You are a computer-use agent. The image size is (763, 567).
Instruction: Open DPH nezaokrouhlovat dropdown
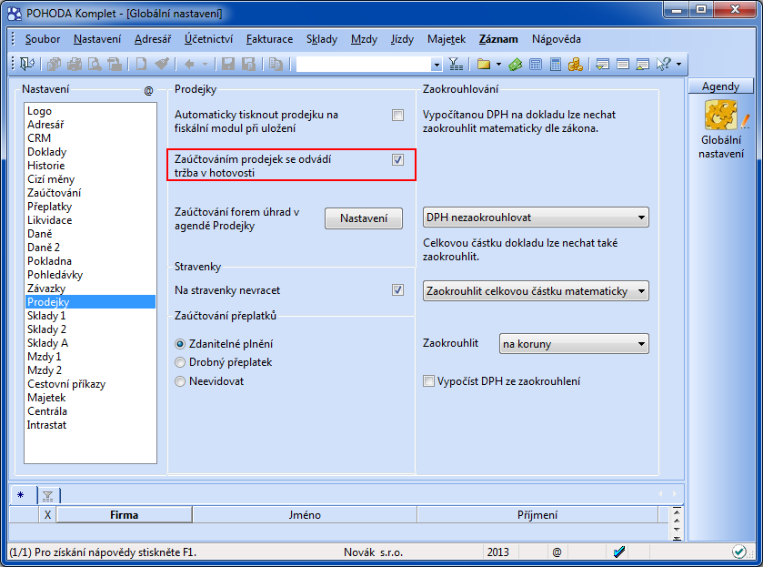[536, 218]
